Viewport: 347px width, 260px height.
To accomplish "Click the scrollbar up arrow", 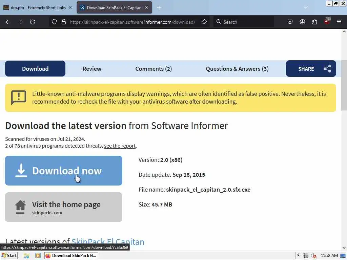I will tap(344, 31).
